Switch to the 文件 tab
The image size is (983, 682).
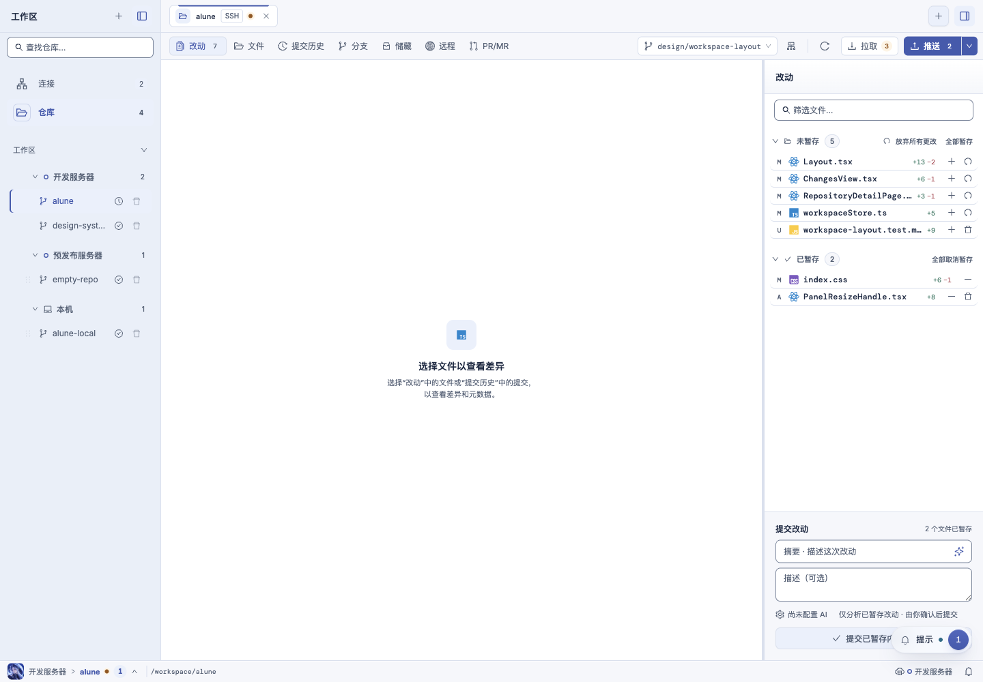pyautogui.click(x=249, y=46)
